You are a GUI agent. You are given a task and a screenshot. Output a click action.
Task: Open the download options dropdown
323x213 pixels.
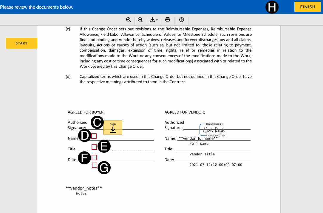[x=154, y=20]
